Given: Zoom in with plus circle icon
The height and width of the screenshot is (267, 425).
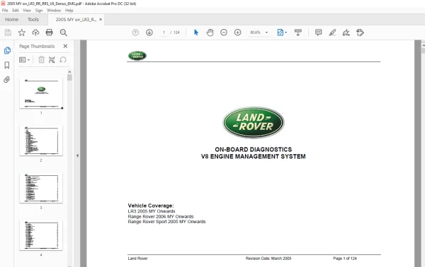Looking at the screenshot, I should tap(237, 32).
